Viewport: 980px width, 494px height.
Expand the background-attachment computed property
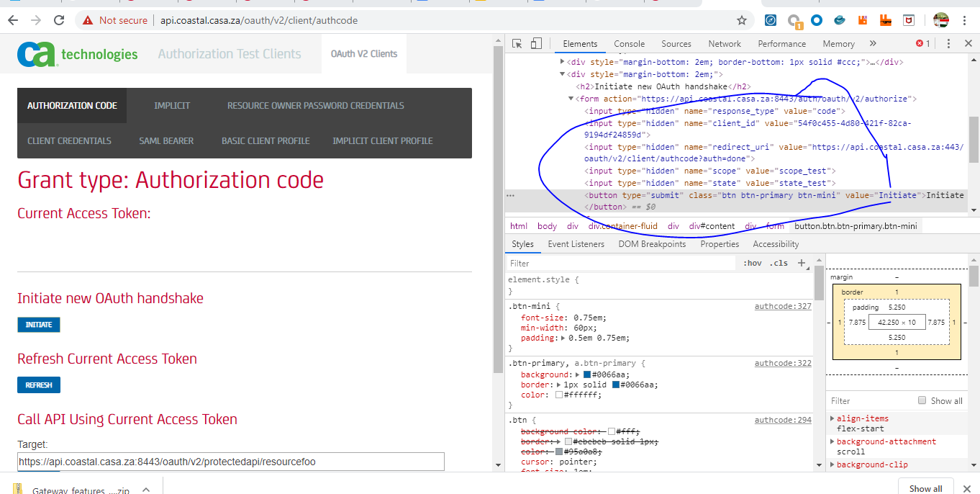(x=835, y=441)
